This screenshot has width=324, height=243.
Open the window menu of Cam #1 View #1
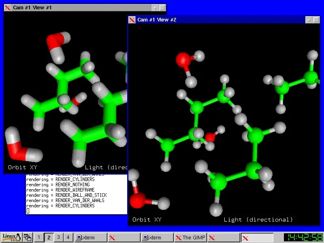[x=7, y=7]
